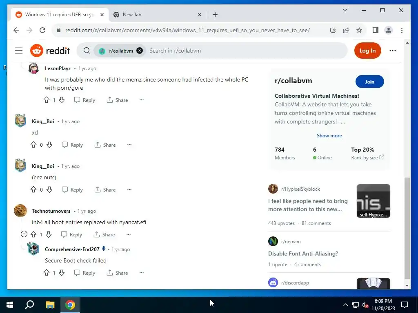Share the '(eez nuts)' comment
The image size is (418, 313).
(x=105, y=190)
